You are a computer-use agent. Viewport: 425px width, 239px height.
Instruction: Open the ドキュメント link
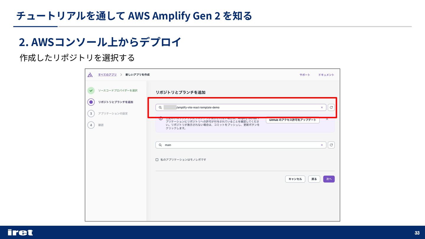pyautogui.click(x=326, y=75)
